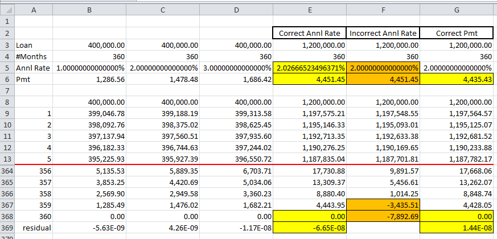Click balance cell 399,046.78
This screenshot has width=497, height=239.
(x=89, y=113)
